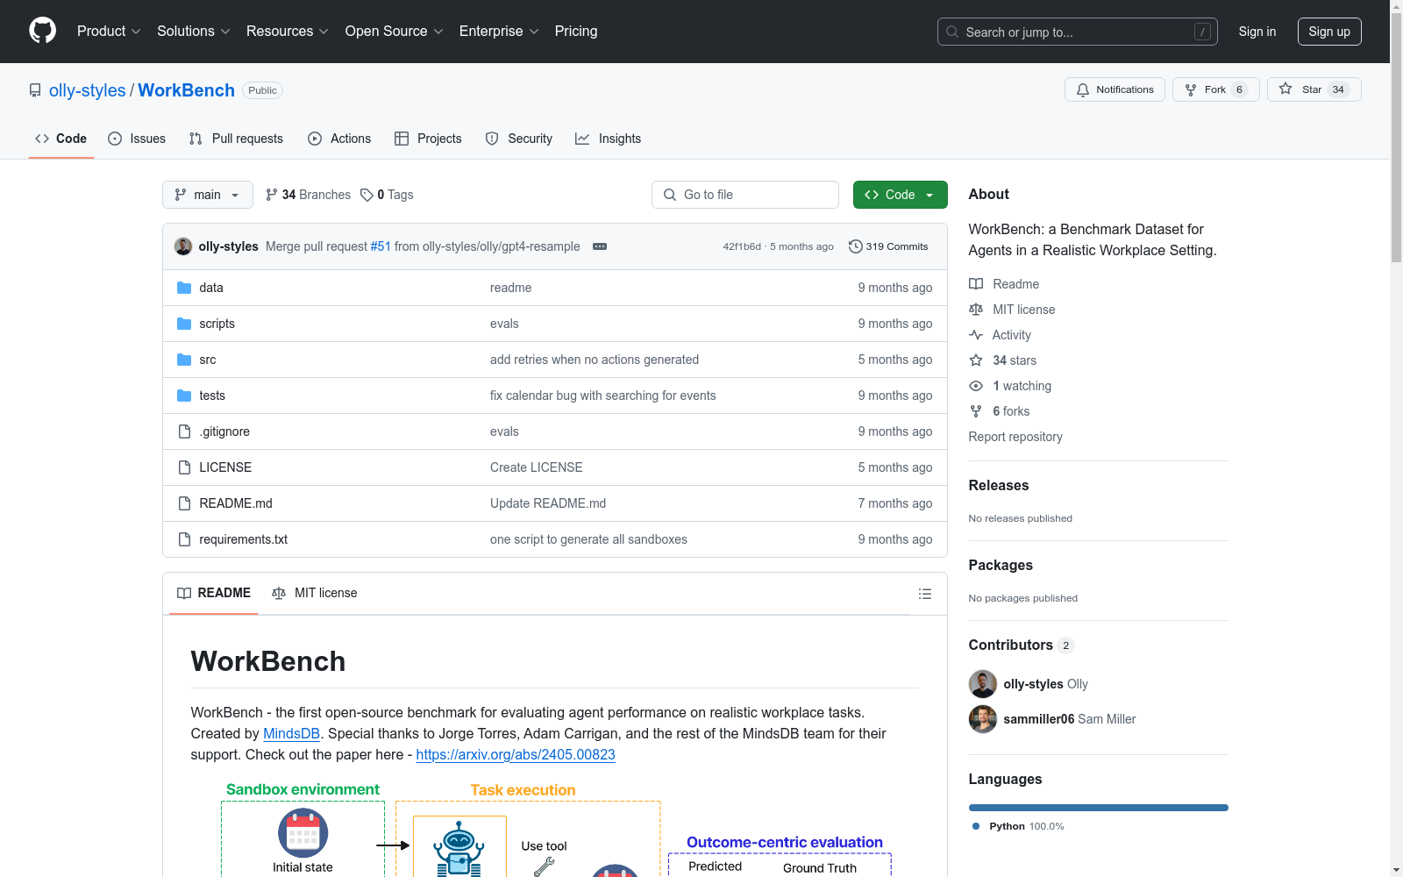Select the README tab in file panel
The width and height of the screenshot is (1403, 877).
214,593
